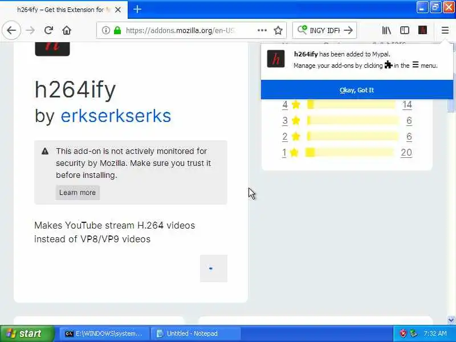Minimize the browser window

pyautogui.click(x=422, y=7)
